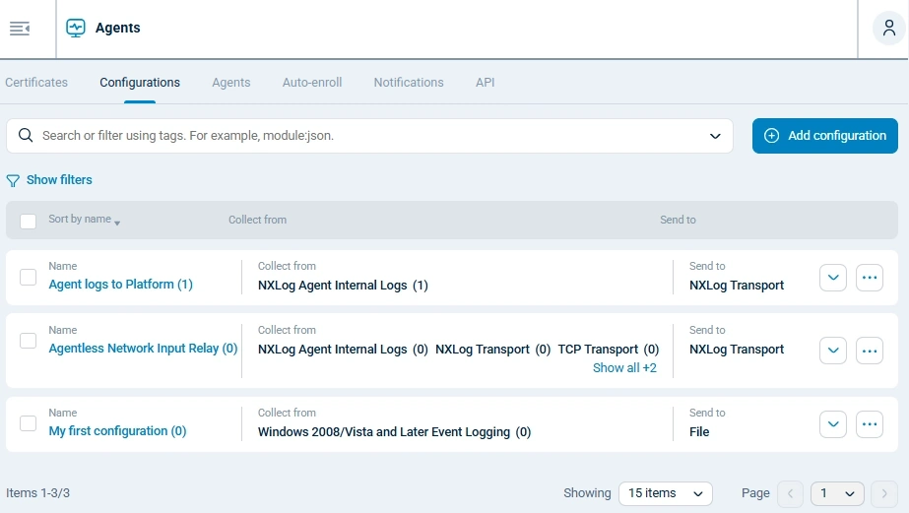Focus the search or filter tags field
909x513 pixels.
[x=364, y=136]
